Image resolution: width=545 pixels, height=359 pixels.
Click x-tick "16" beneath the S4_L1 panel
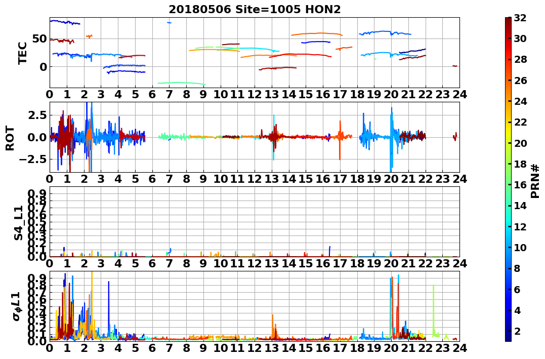pos(323,264)
